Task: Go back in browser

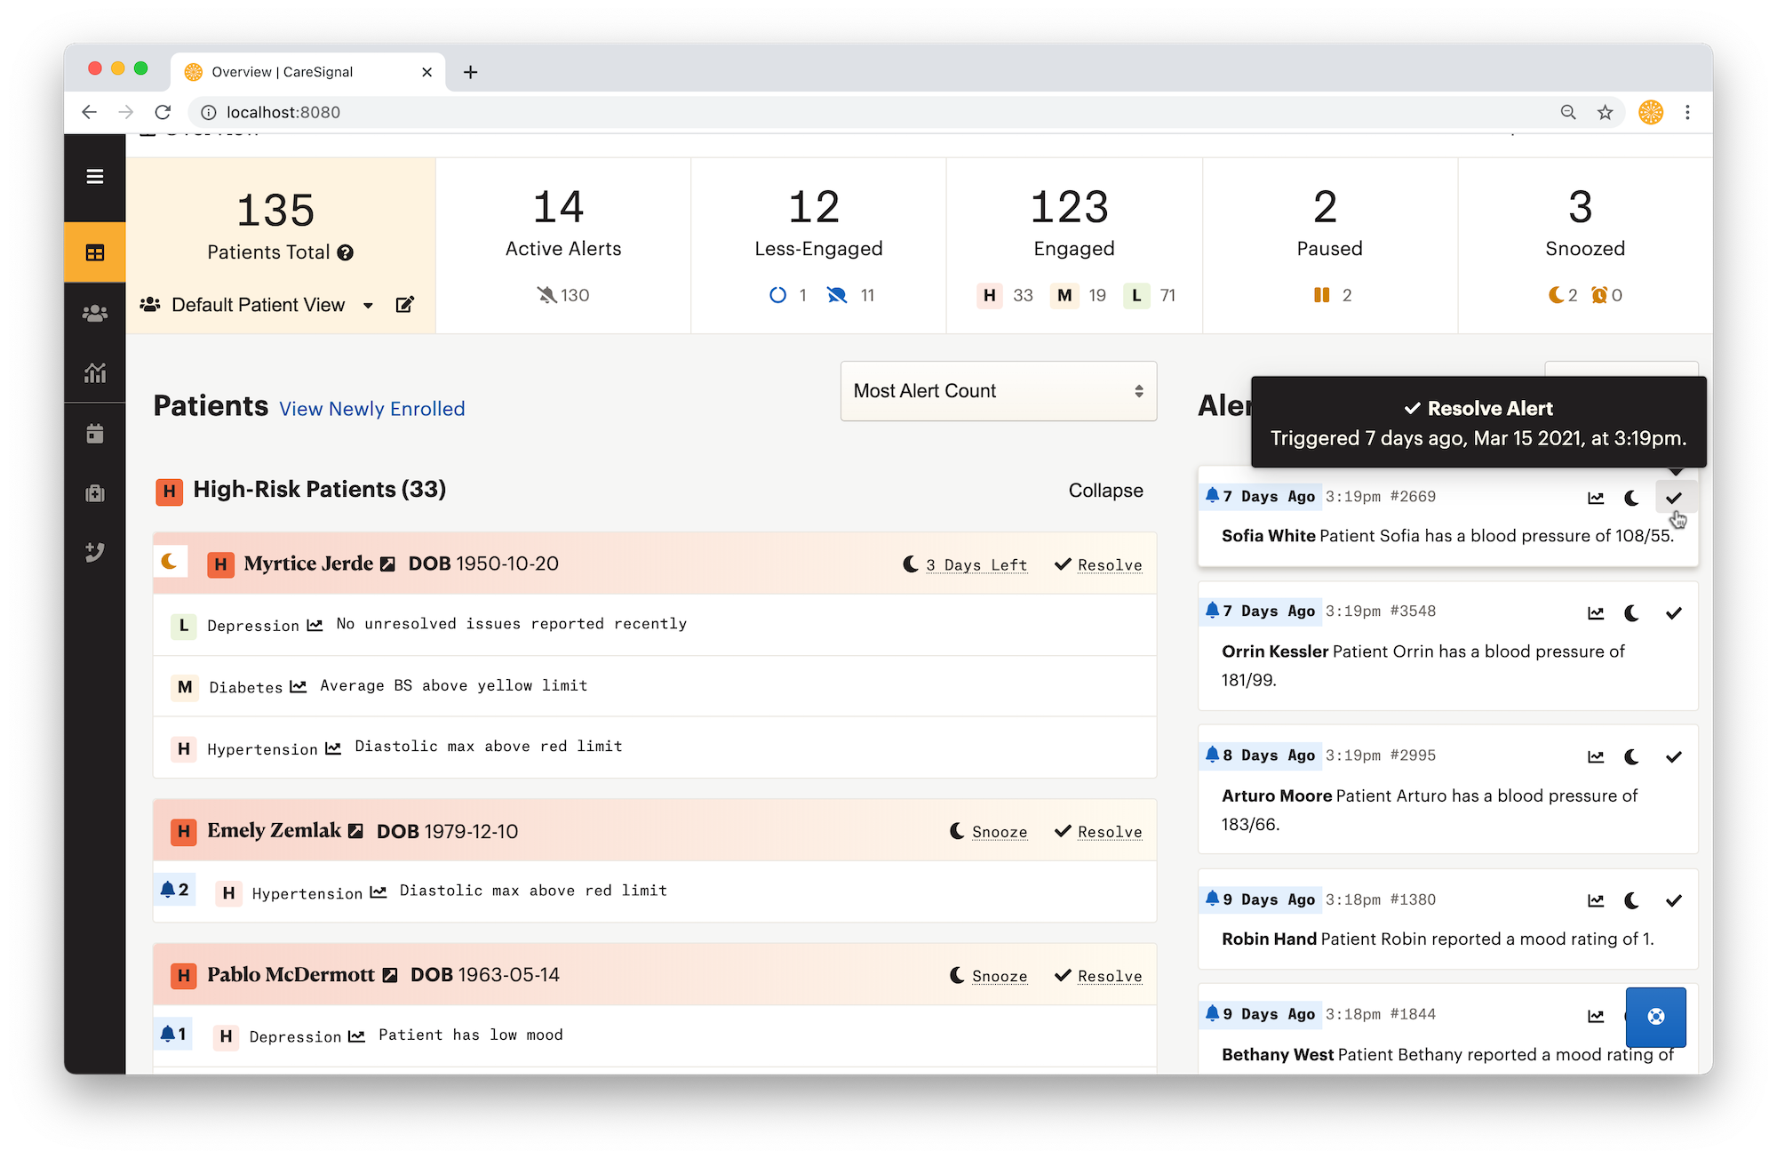Action: click(89, 112)
